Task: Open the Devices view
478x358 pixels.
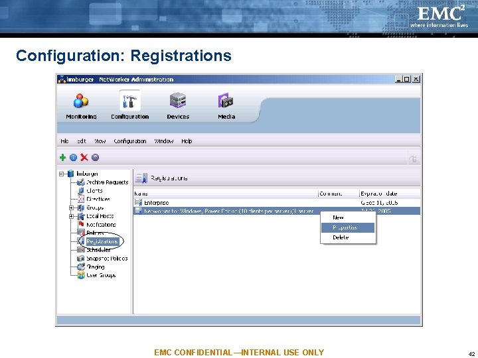Action: (x=178, y=105)
